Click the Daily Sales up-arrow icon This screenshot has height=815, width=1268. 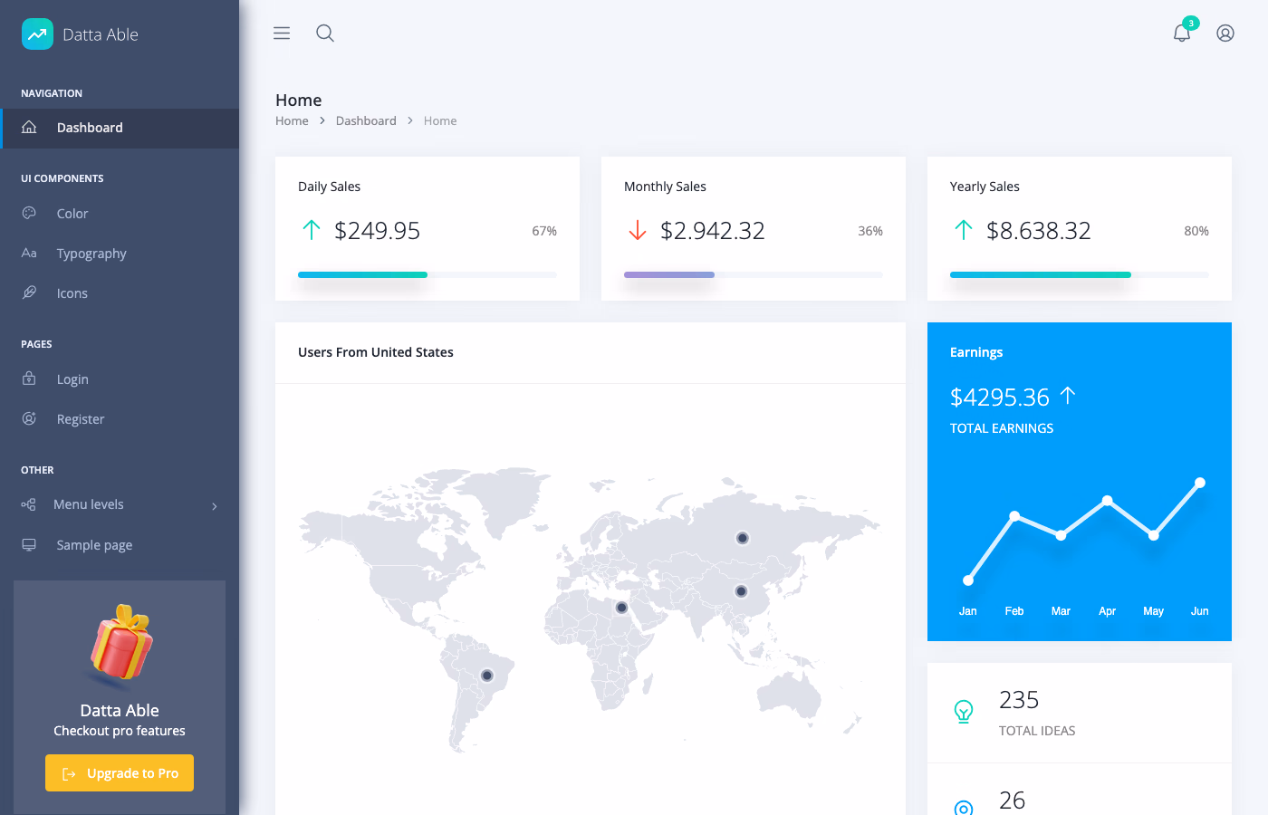tap(312, 230)
